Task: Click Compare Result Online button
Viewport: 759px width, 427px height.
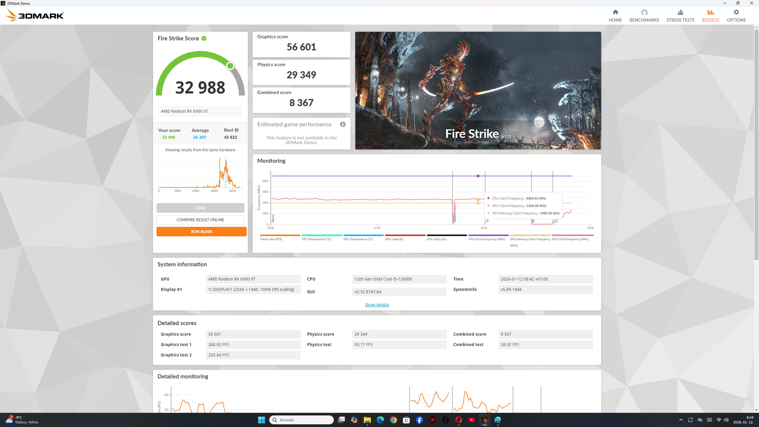Action: pos(200,220)
